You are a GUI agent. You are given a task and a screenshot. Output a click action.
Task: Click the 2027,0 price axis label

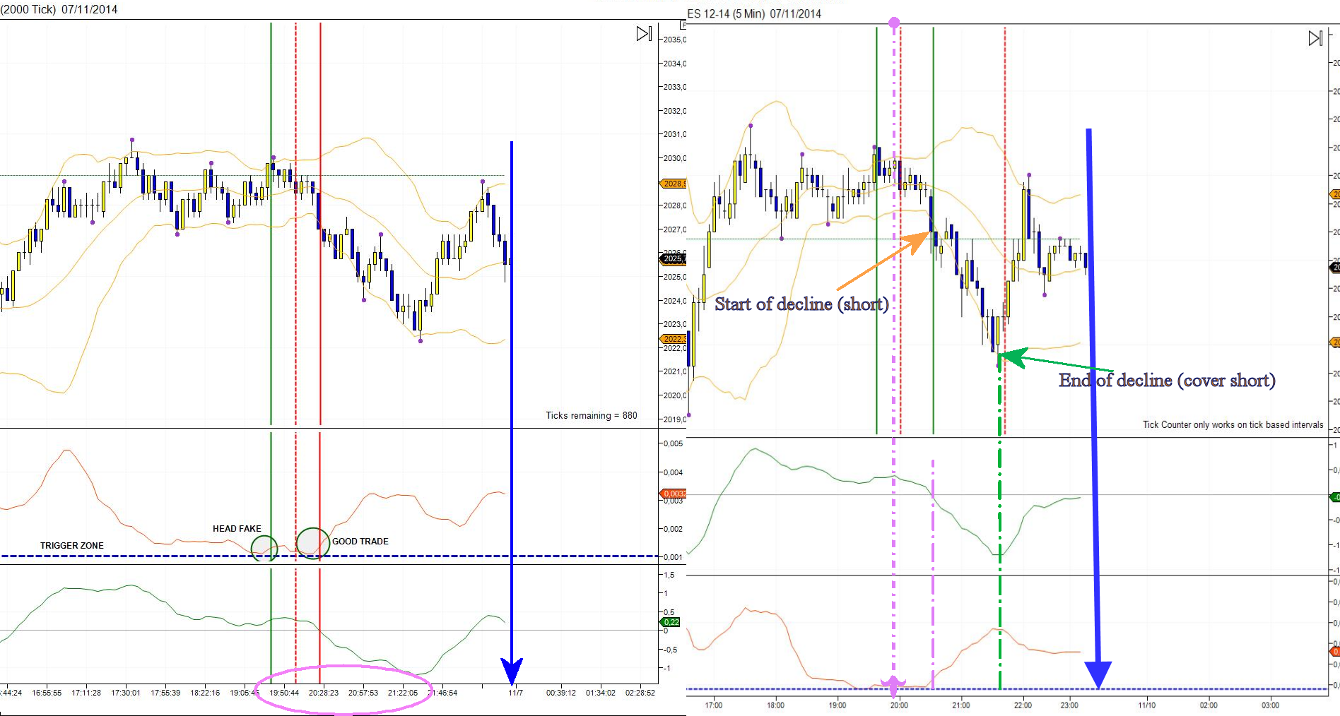pyautogui.click(x=674, y=229)
